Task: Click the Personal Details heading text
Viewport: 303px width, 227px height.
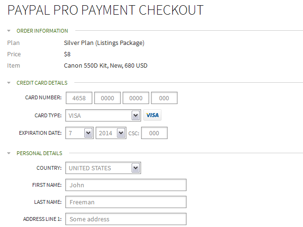Action: [x=39, y=153]
